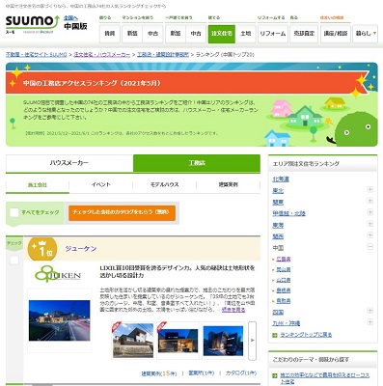Click the orange catalog request button
Viewport: 383px width, 386px height.
pyautogui.click(x=122, y=212)
